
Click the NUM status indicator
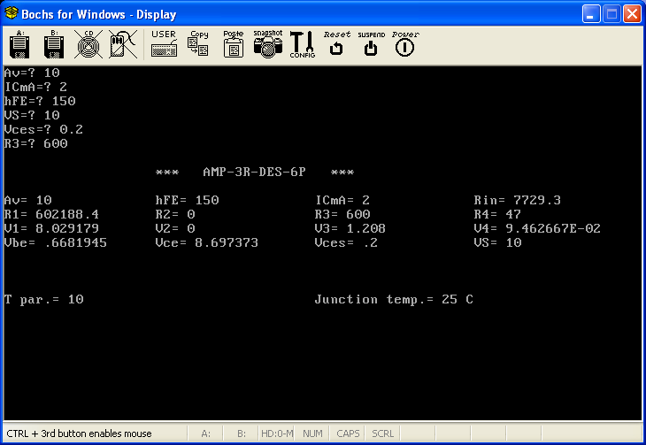coord(312,433)
